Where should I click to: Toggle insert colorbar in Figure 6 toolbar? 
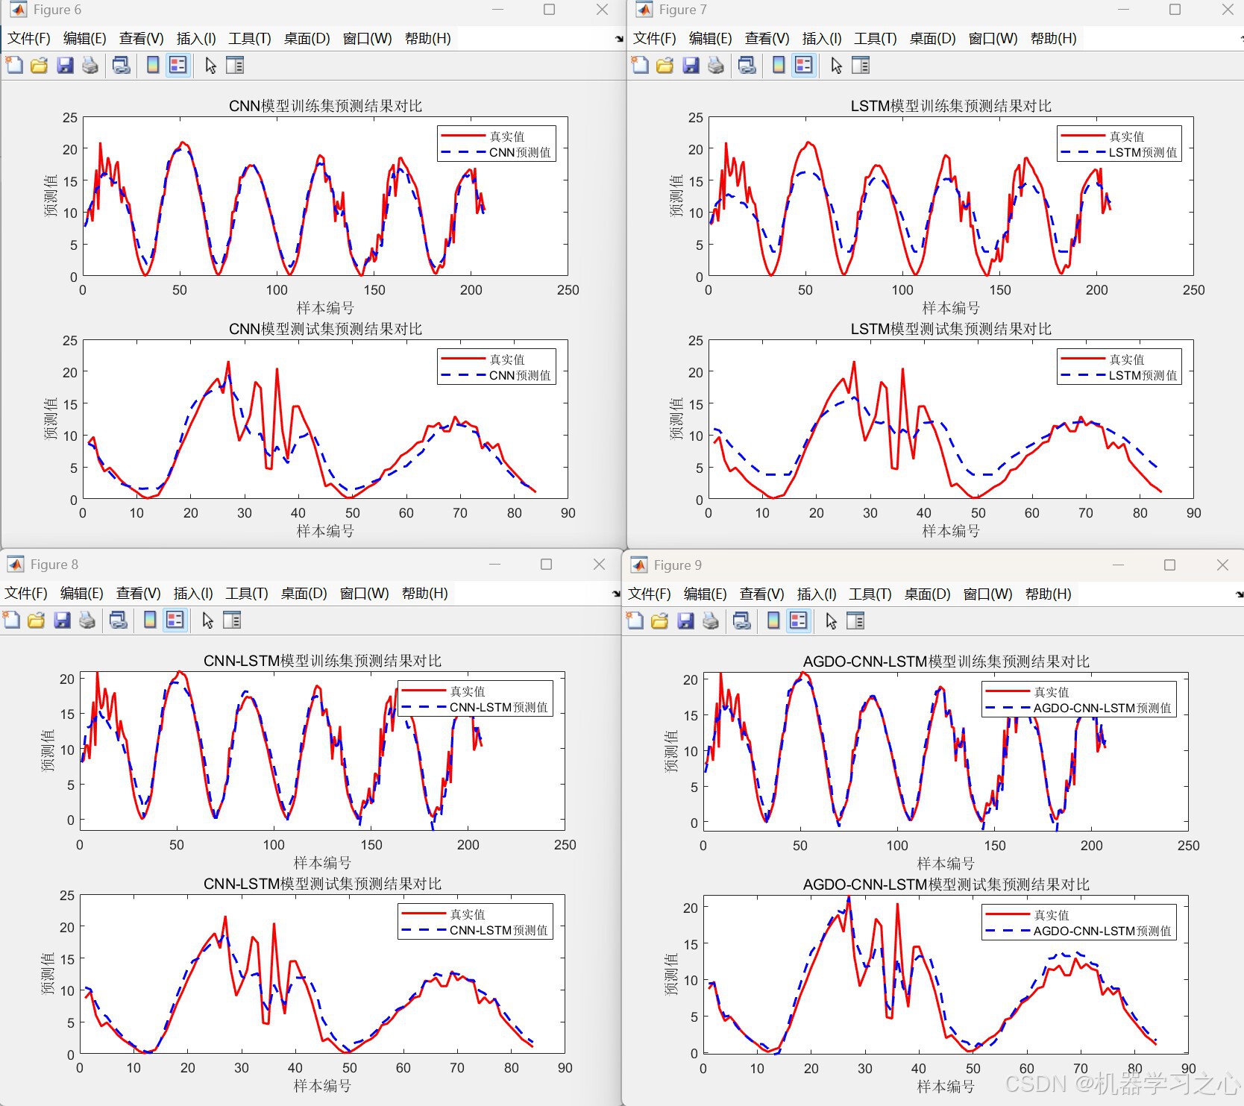tap(153, 66)
